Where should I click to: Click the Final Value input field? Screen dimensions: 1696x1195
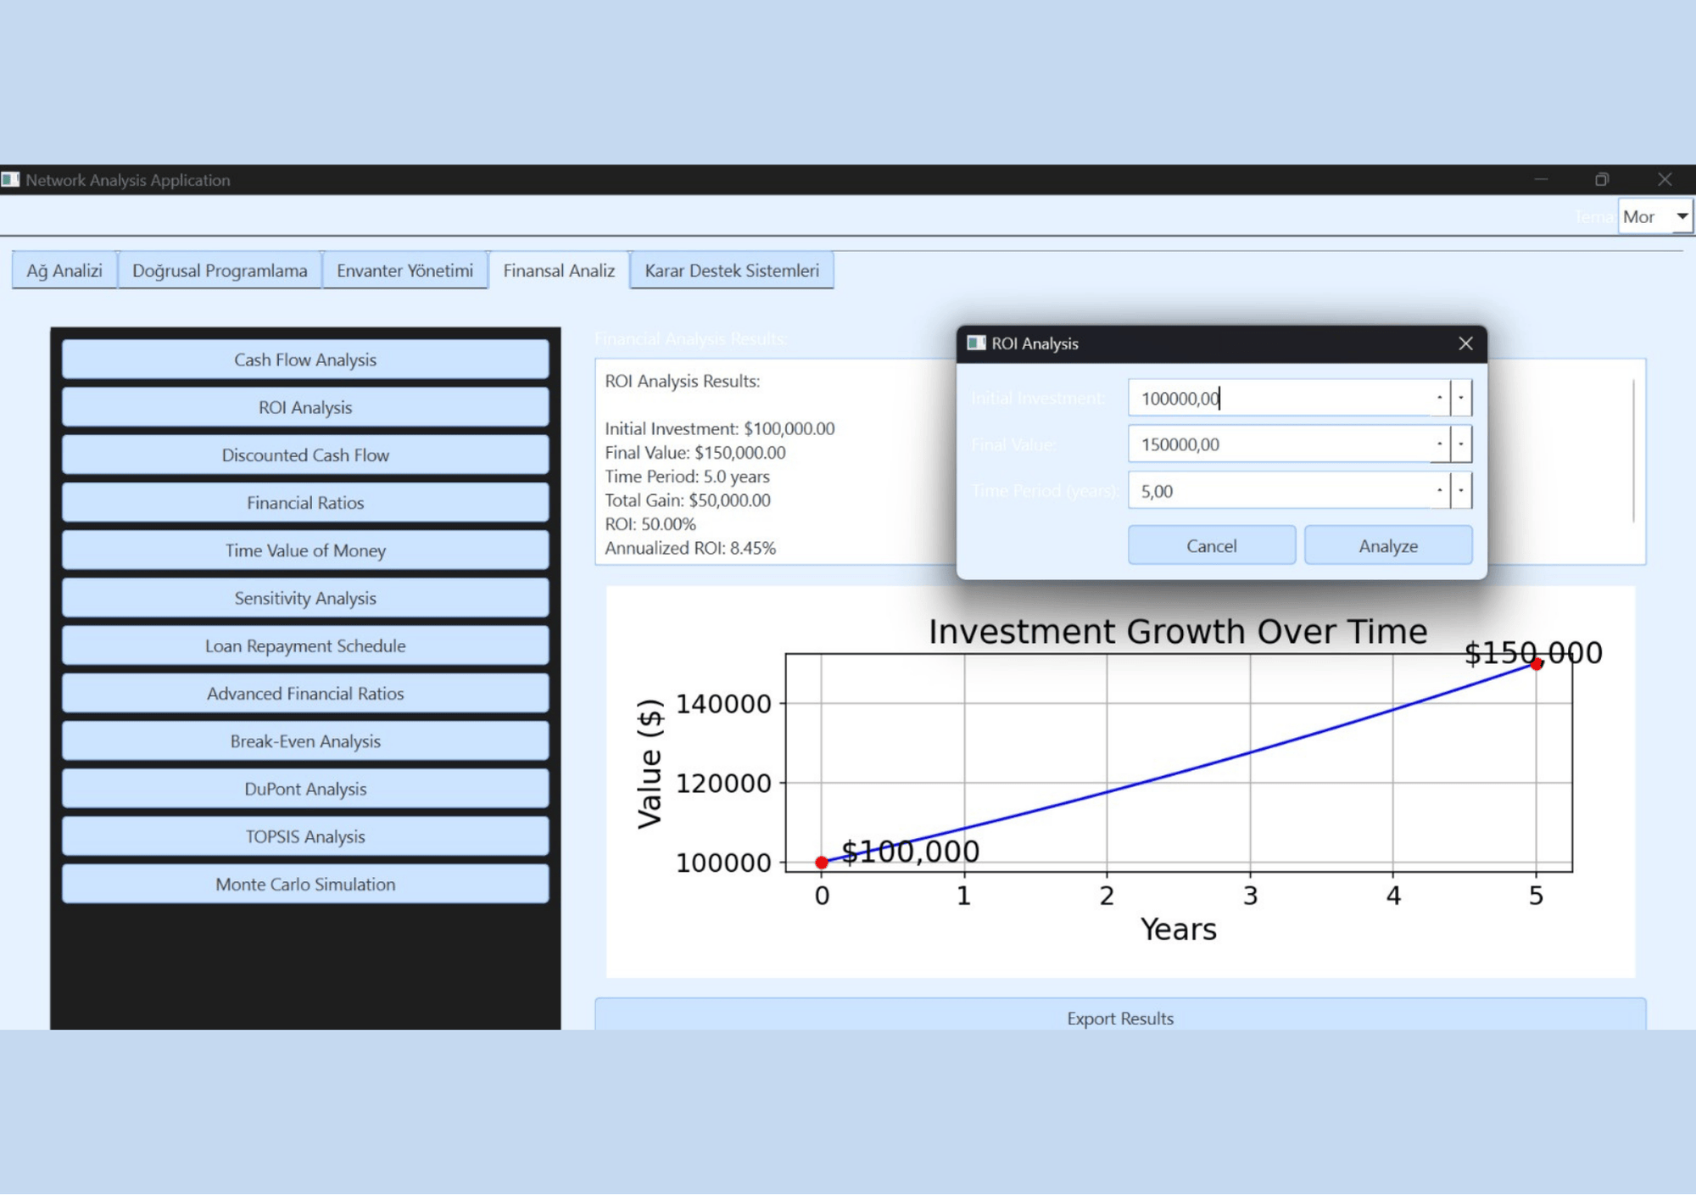[1279, 444]
